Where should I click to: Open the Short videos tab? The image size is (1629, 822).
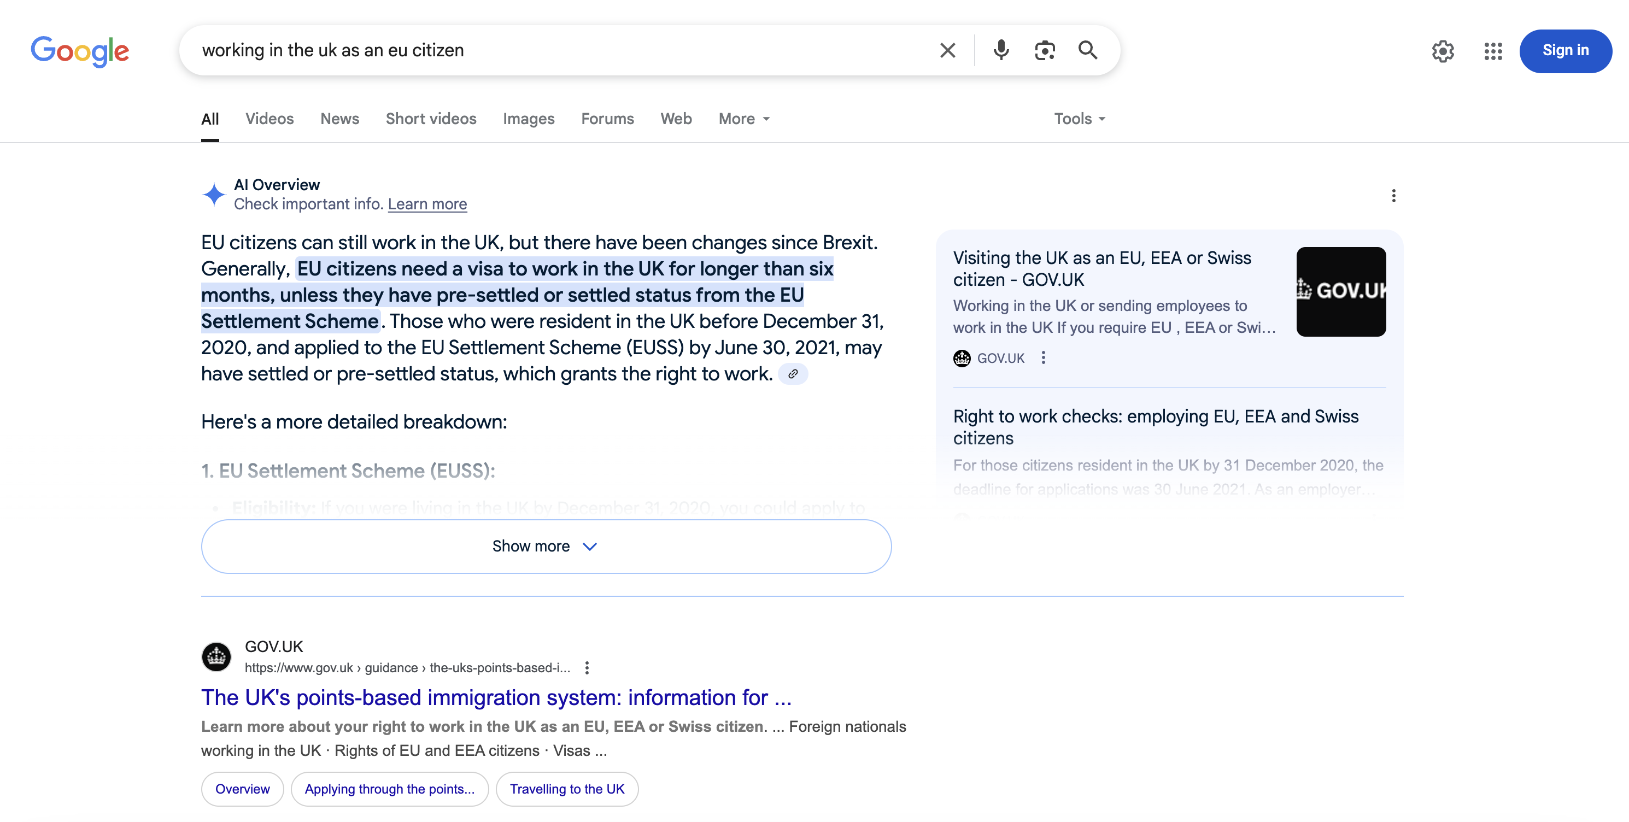[431, 119]
